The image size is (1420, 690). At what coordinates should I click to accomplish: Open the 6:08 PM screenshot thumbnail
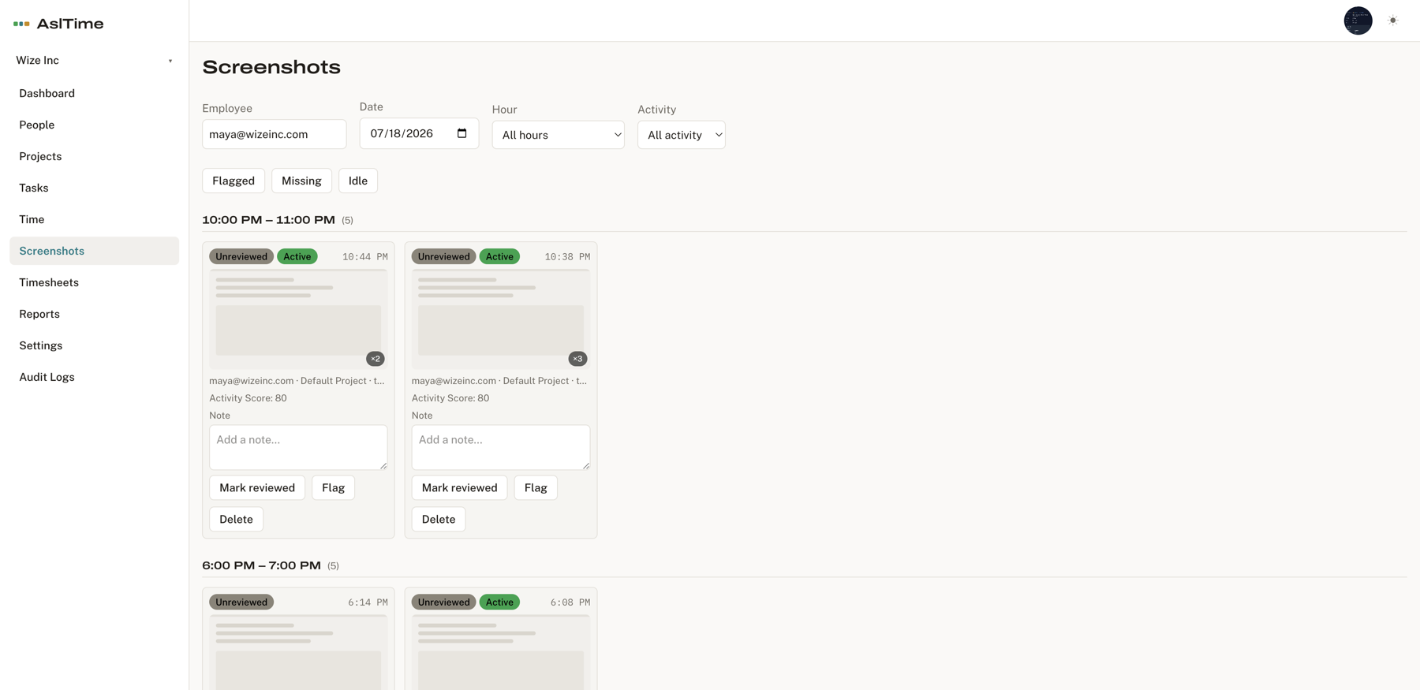pyautogui.click(x=501, y=652)
